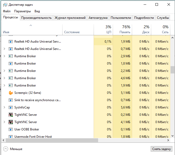Open the Вид menu
Viewport: 175px width, 155px height.
(x=37, y=11)
